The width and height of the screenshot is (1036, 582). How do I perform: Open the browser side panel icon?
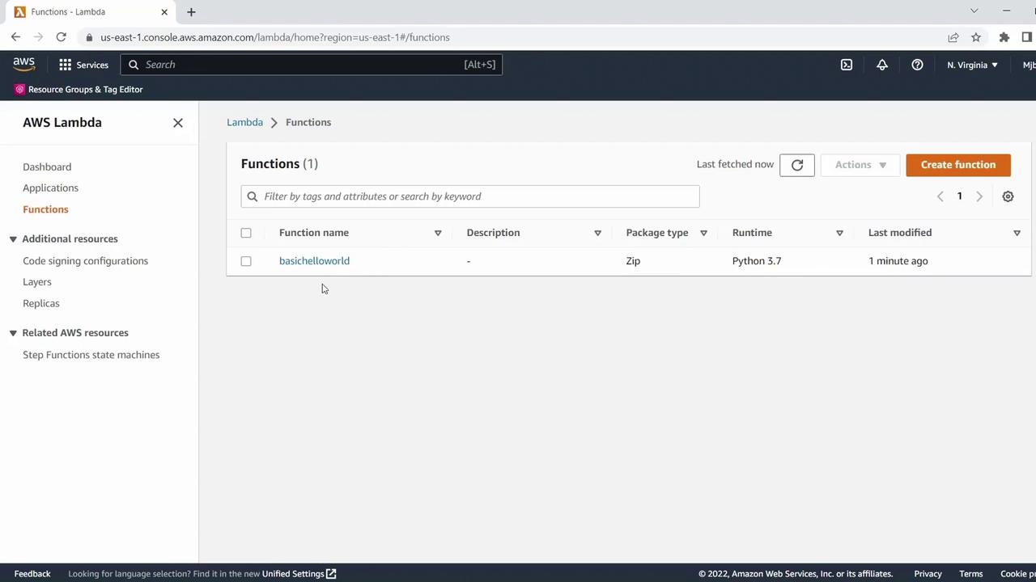[x=1027, y=37]
